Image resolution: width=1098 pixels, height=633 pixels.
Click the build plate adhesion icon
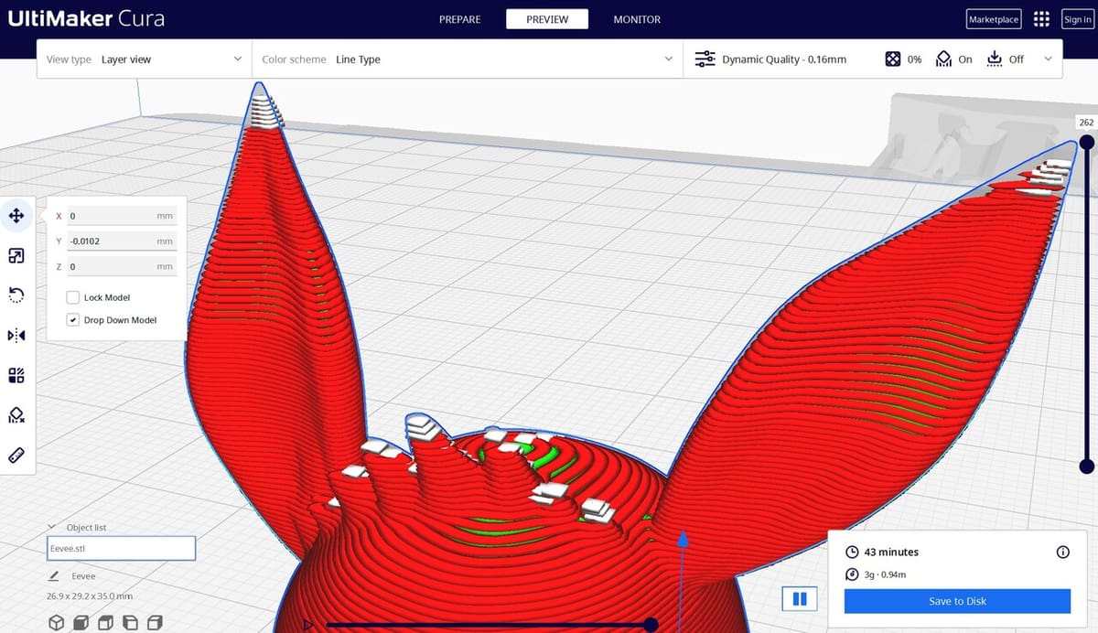click(995, 59)
